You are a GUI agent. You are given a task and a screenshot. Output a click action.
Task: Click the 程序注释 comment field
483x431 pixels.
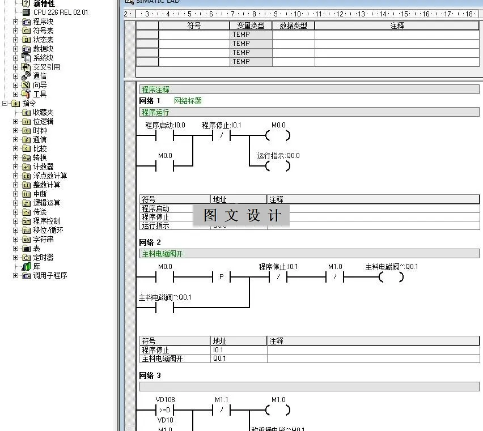point(310,89)
